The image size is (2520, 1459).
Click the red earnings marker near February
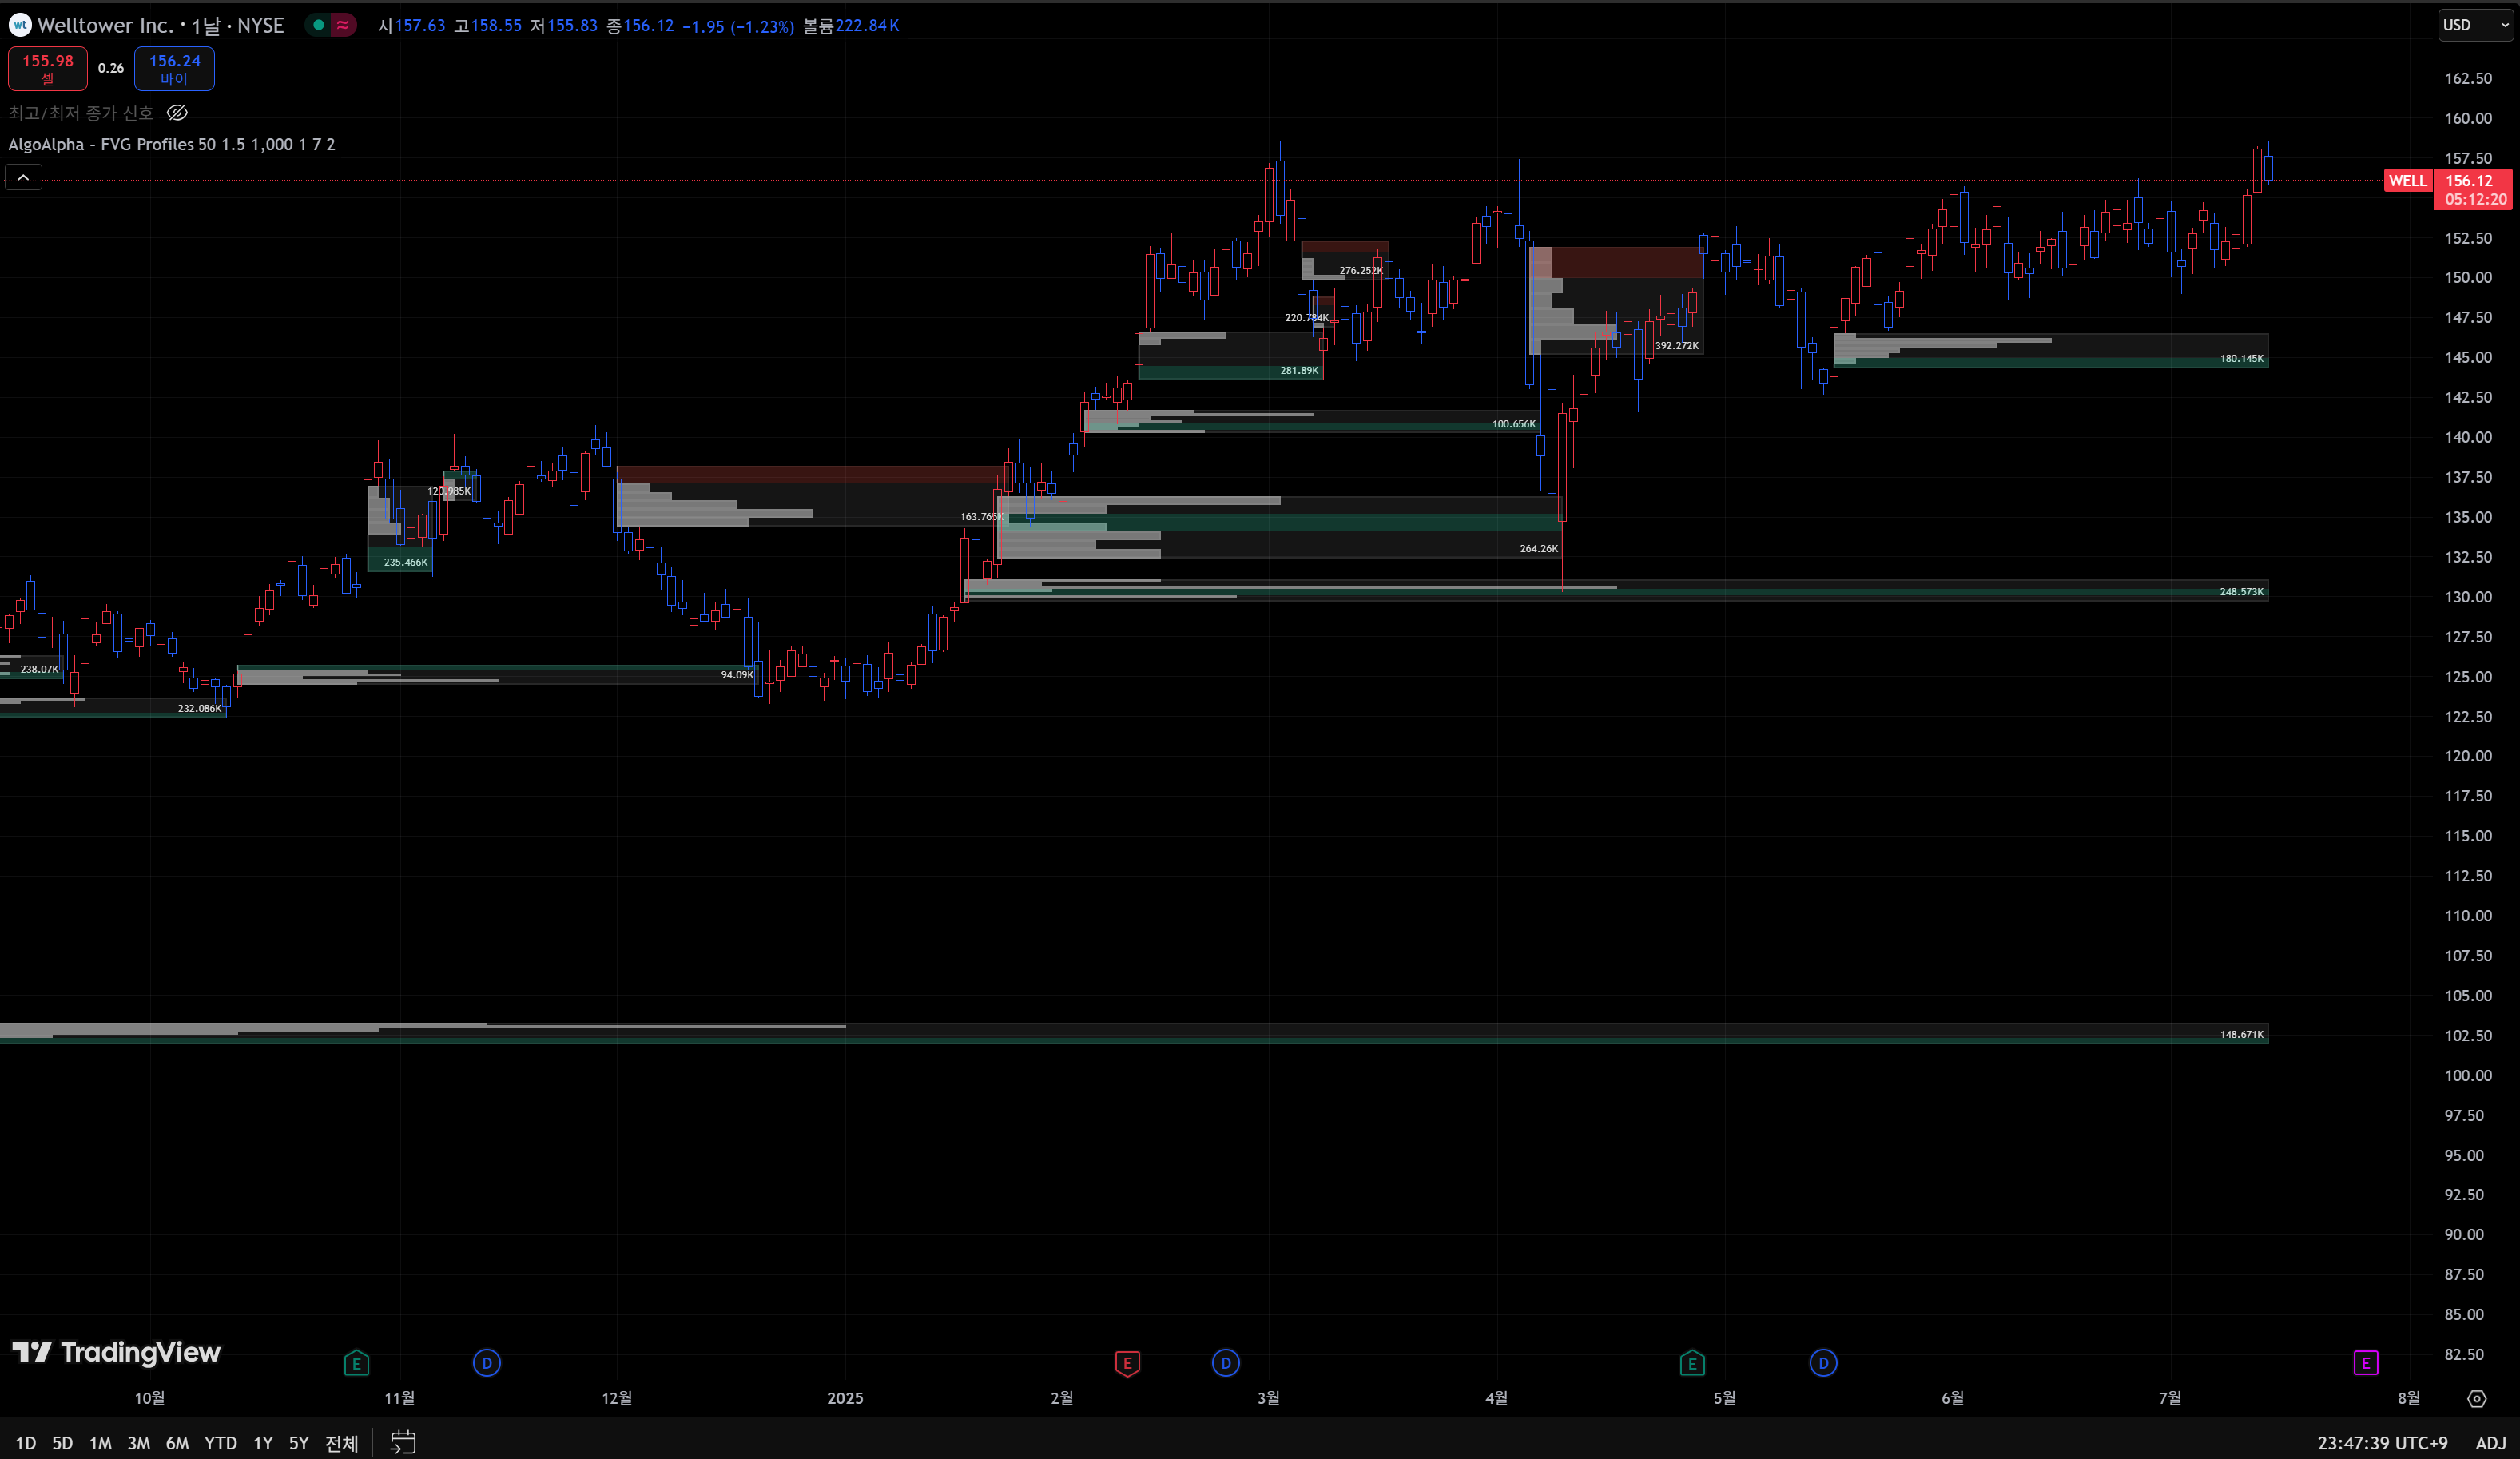point(1127,1362)
